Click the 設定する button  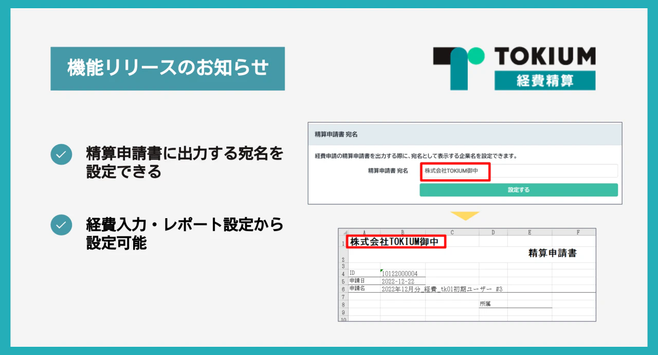click(519, 190)
